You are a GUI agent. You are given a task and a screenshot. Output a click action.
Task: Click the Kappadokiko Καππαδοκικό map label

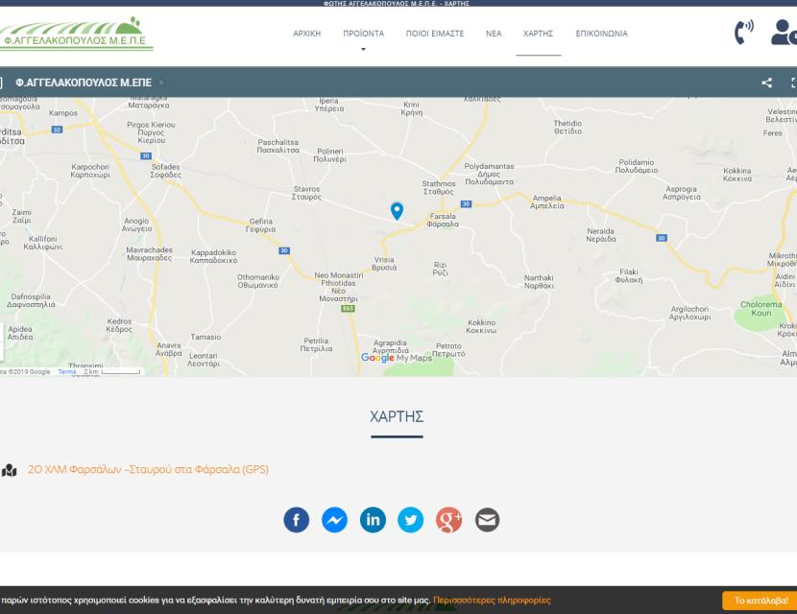point(213,256)
